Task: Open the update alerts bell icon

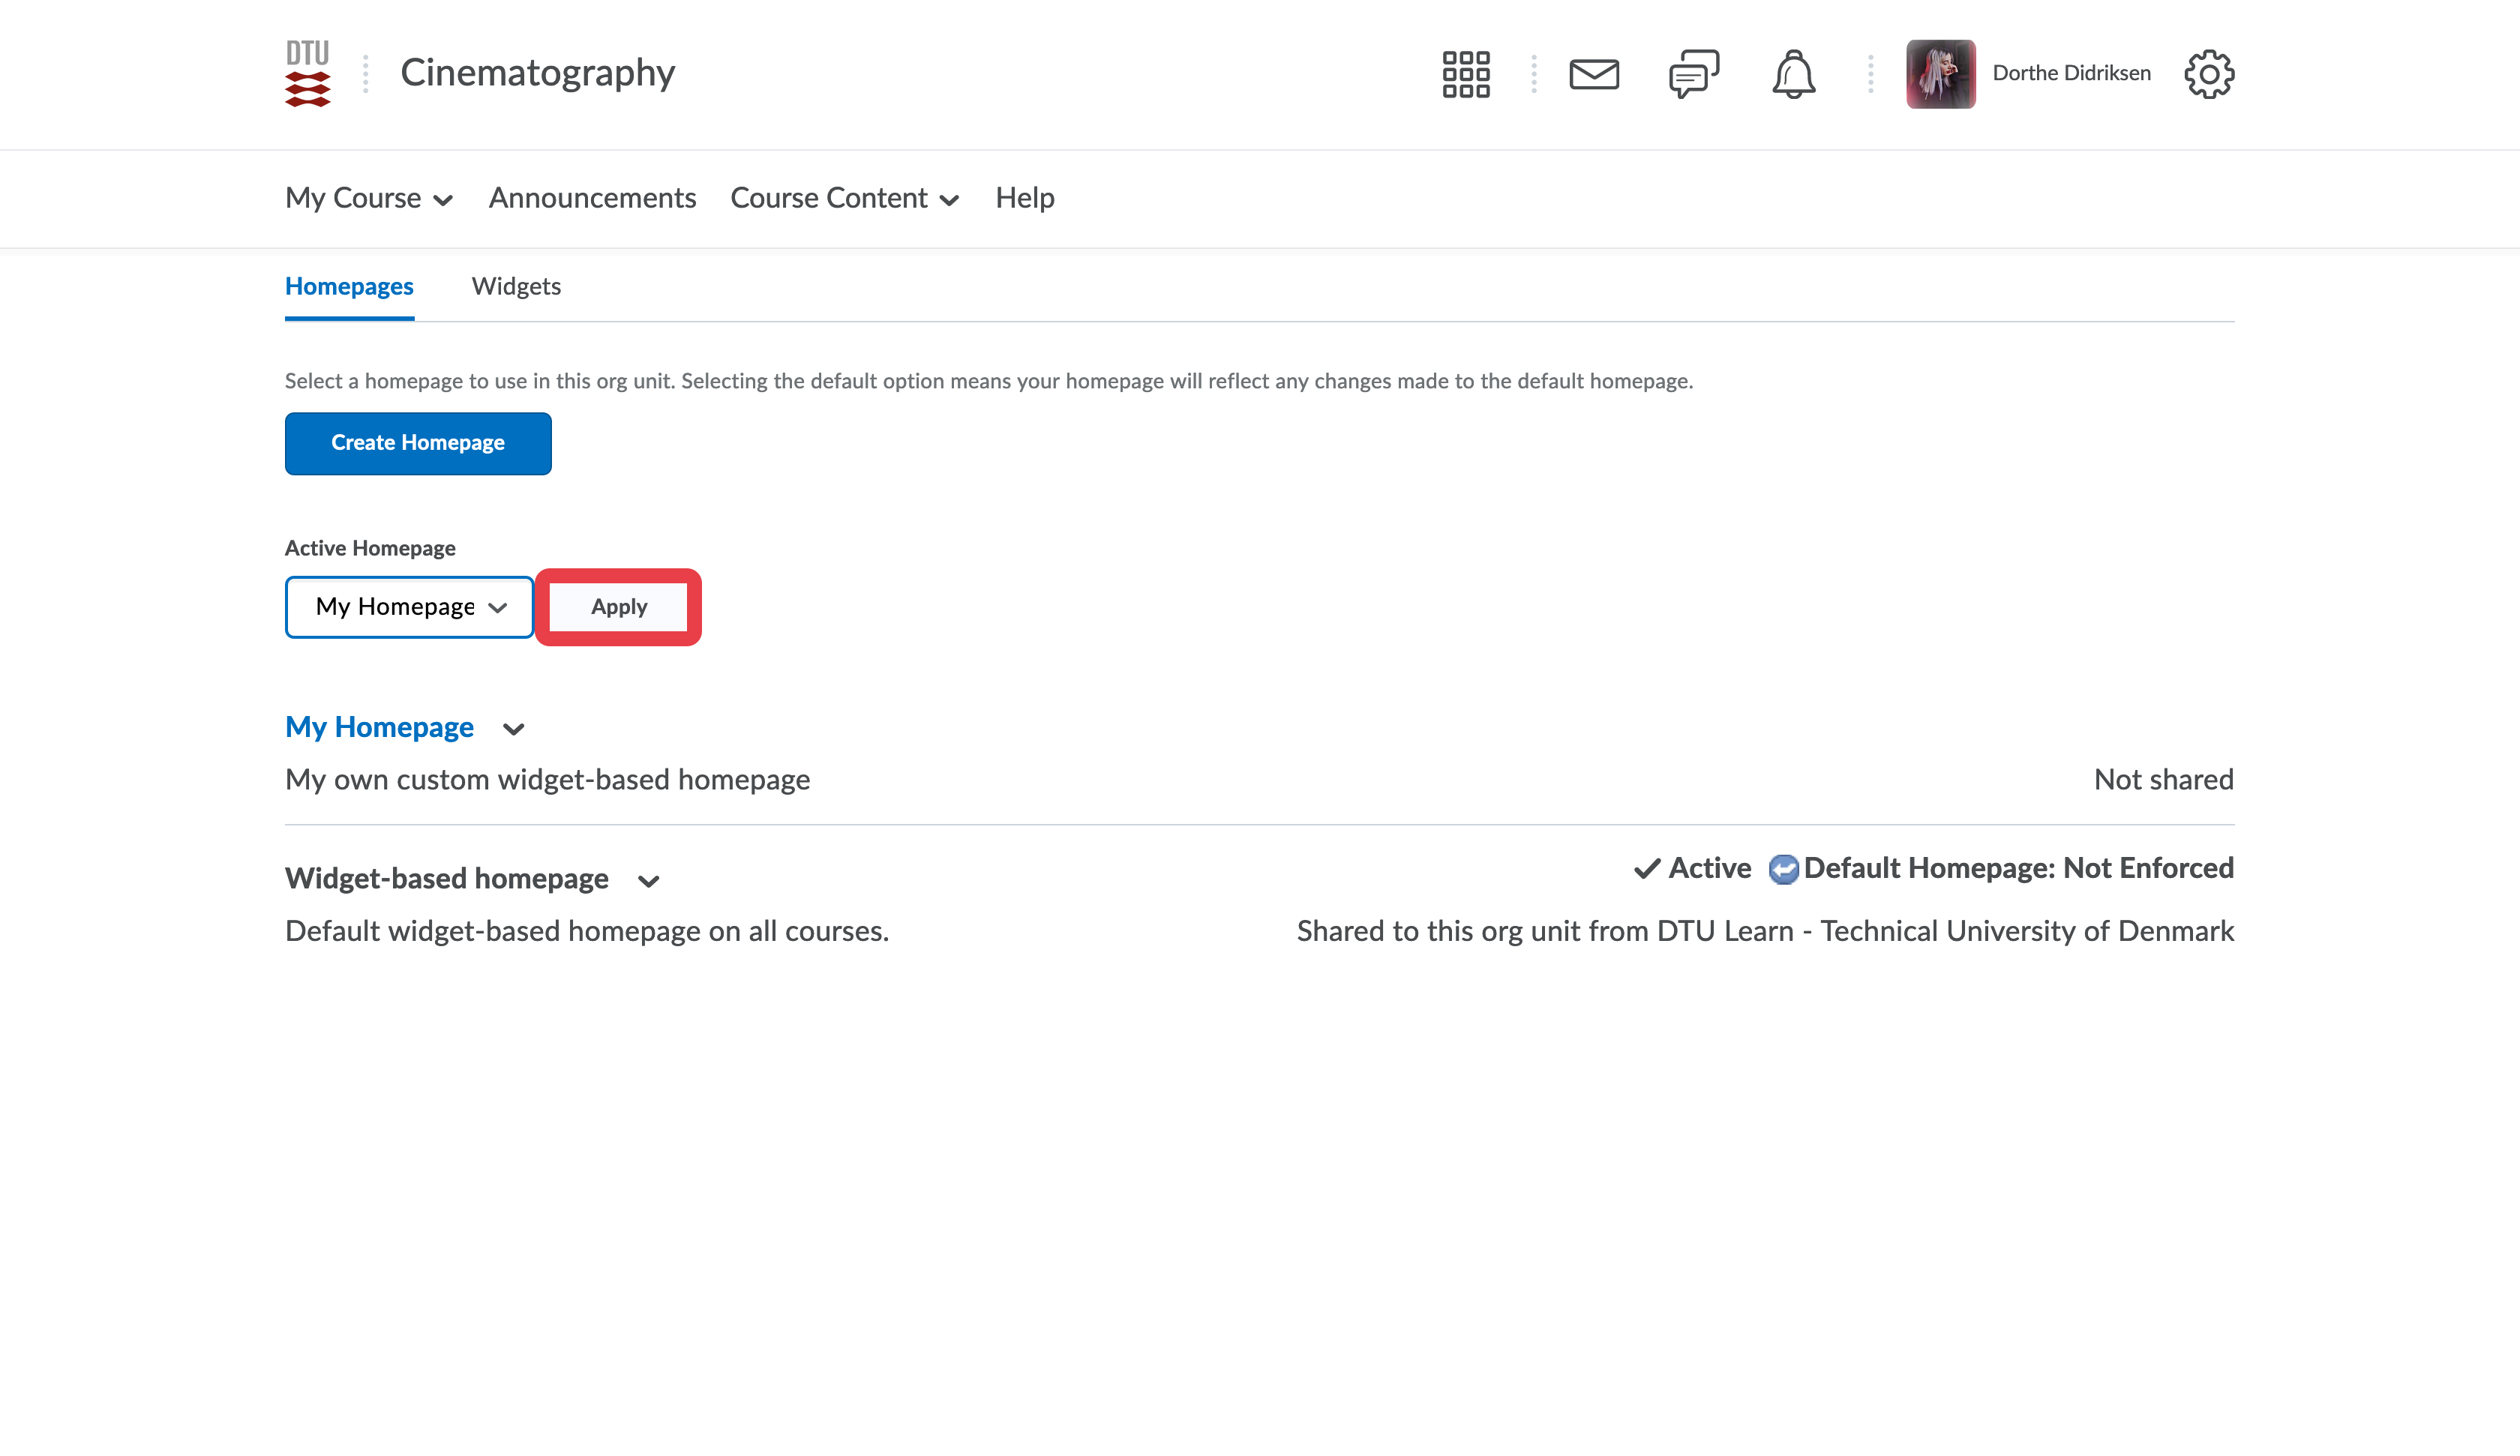Action: point(1793,74)
